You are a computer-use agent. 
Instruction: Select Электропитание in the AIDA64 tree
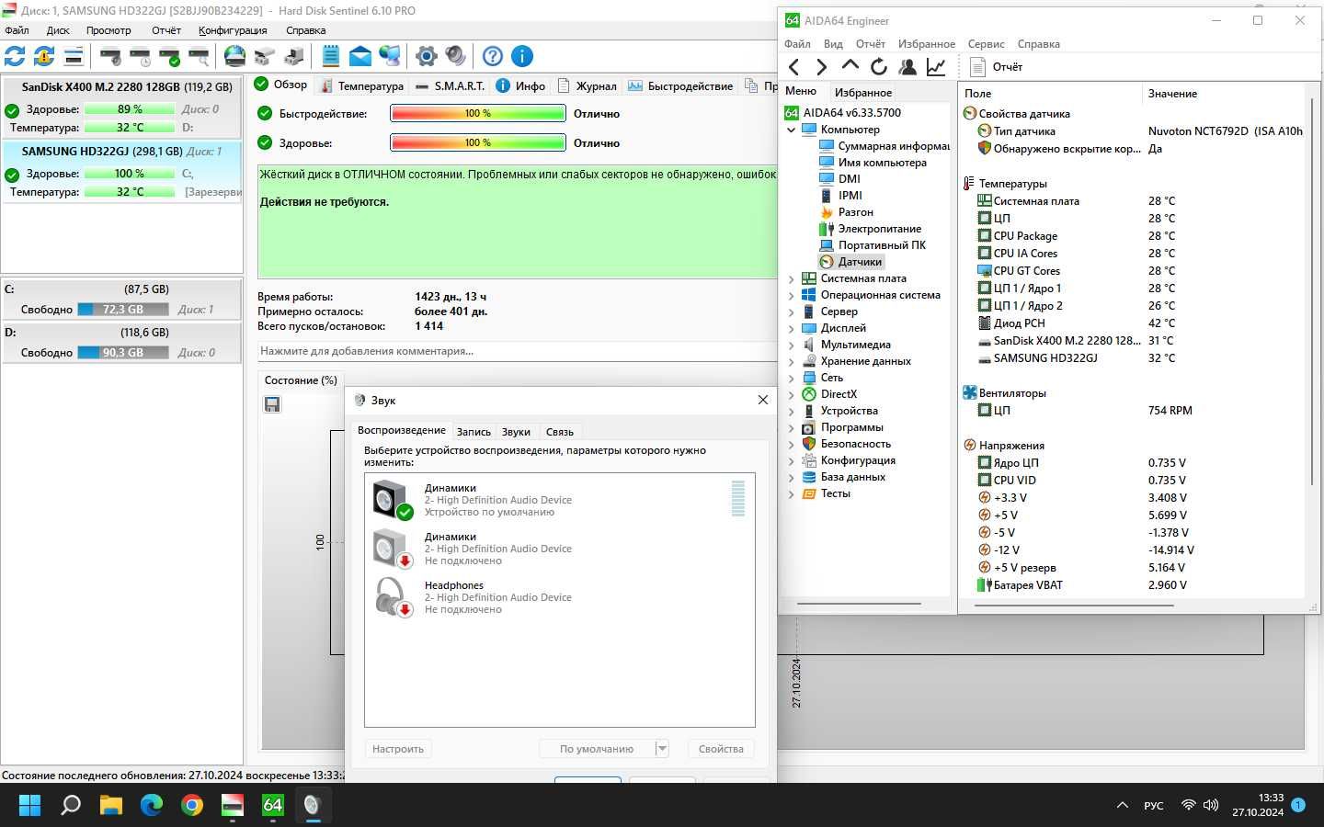[870, 229]
